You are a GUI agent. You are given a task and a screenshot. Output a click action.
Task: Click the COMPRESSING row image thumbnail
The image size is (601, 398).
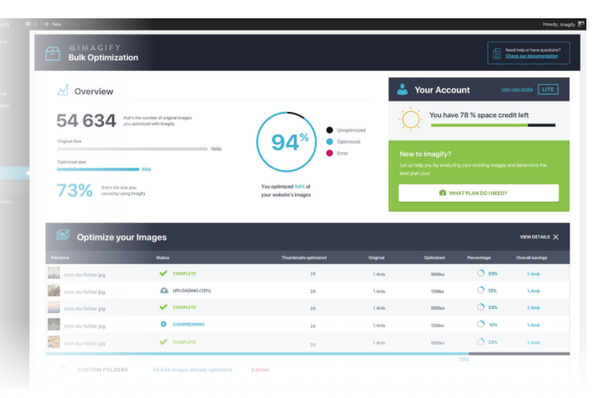53,324
